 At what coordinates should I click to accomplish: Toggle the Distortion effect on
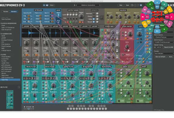94,14
